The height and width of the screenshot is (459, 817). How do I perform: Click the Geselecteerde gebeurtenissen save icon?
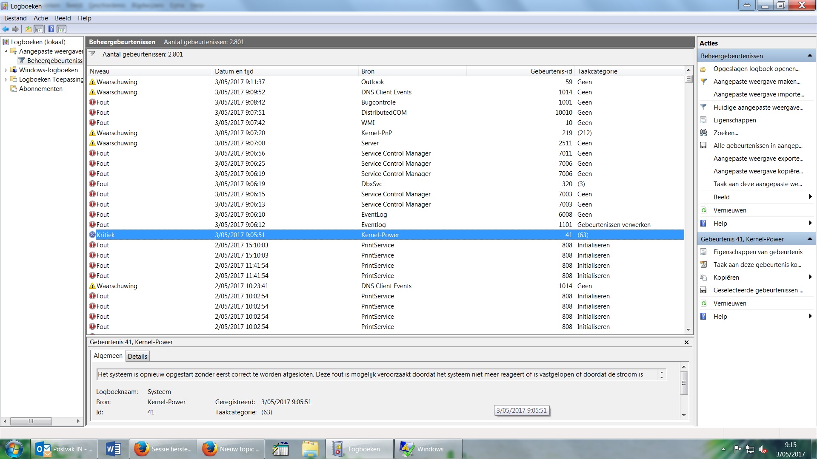click(x=703, y=290)
